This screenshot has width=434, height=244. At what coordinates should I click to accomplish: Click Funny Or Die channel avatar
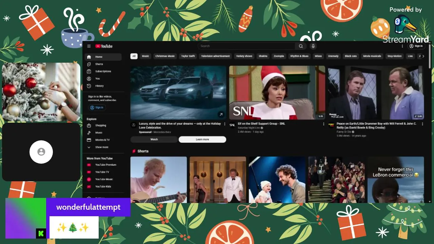tap(331, 125)
